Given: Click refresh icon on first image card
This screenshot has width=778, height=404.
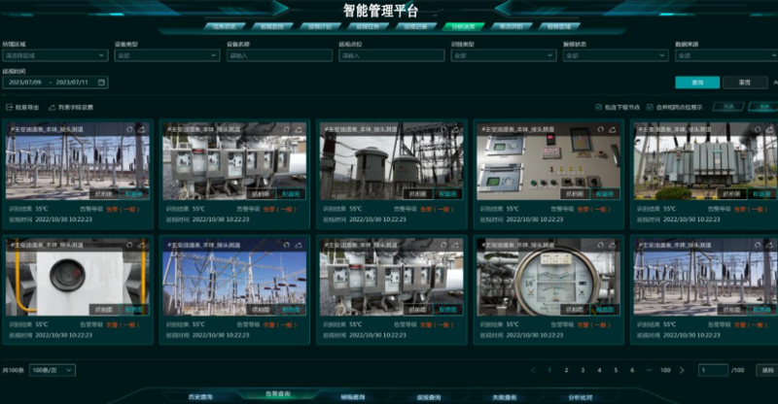Looking at the screenshot, I should [128, 128].
